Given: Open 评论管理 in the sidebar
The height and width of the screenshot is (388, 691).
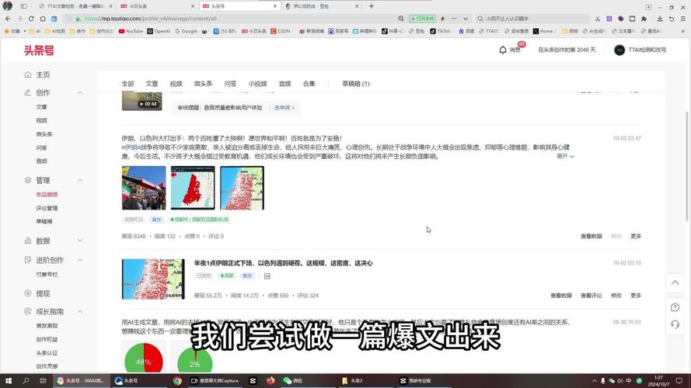Looking at the screenshot, I should 47,208.
